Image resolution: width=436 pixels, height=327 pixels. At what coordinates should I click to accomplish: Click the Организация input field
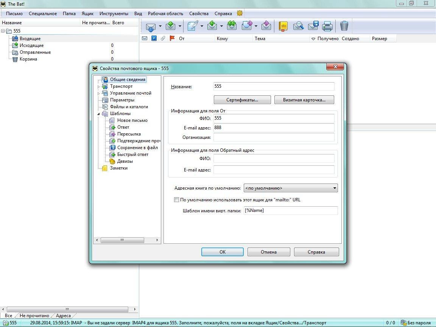274,137
